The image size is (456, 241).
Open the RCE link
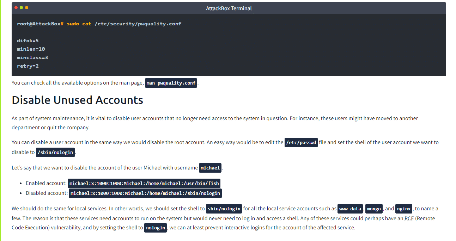pos(409,218)
